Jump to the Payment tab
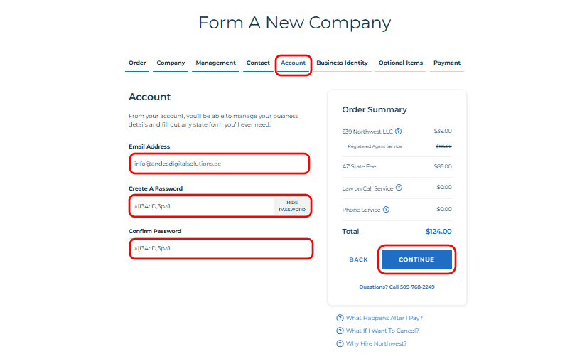 (x=447, y=63)
